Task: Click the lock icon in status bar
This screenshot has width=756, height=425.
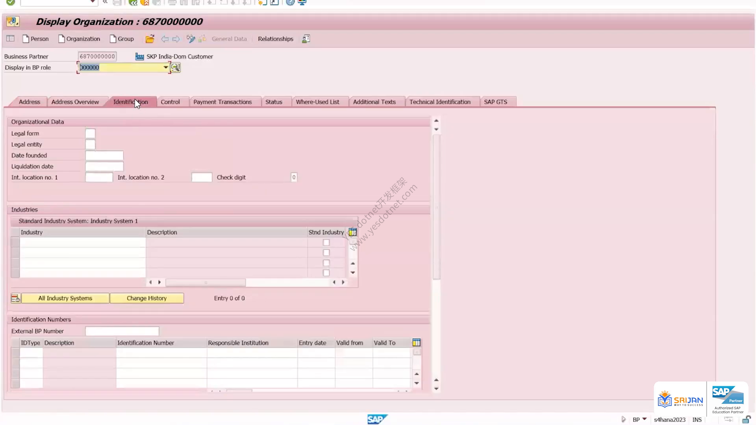Action: [x=746, y=419]
